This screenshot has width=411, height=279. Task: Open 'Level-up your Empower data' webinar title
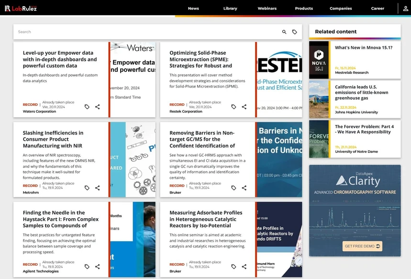[60, 59]
